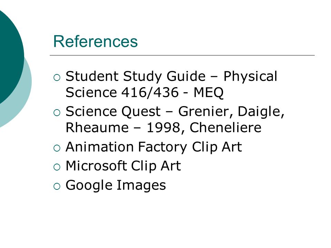The image size is (331, 248).
Task: Select the bullet circle before Student Study Guide
Action: point(57,77)
